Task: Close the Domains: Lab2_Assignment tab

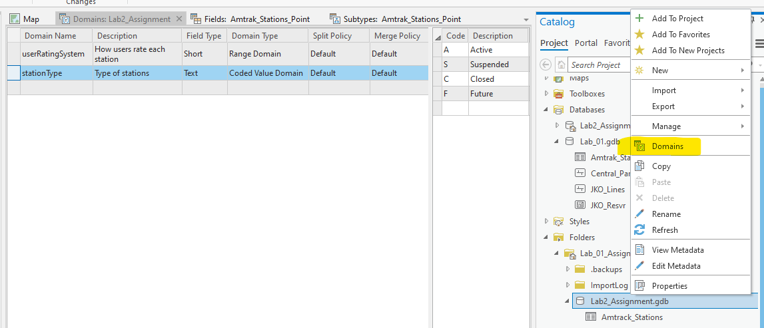Action: point(178,19)
